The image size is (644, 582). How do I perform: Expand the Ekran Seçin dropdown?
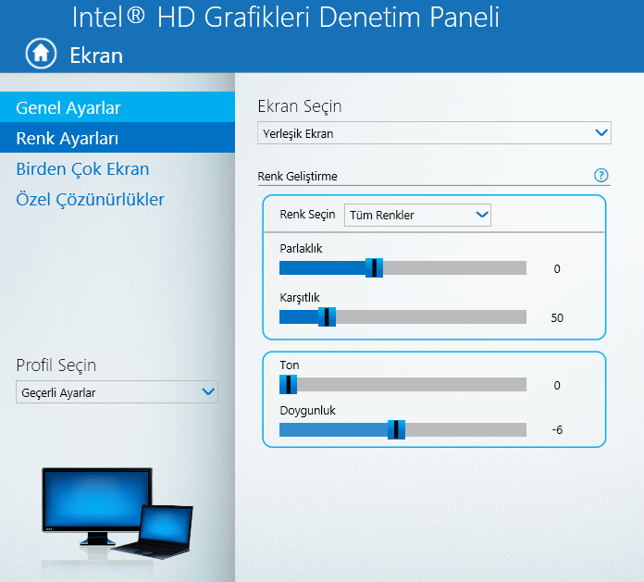pos(434,132)
